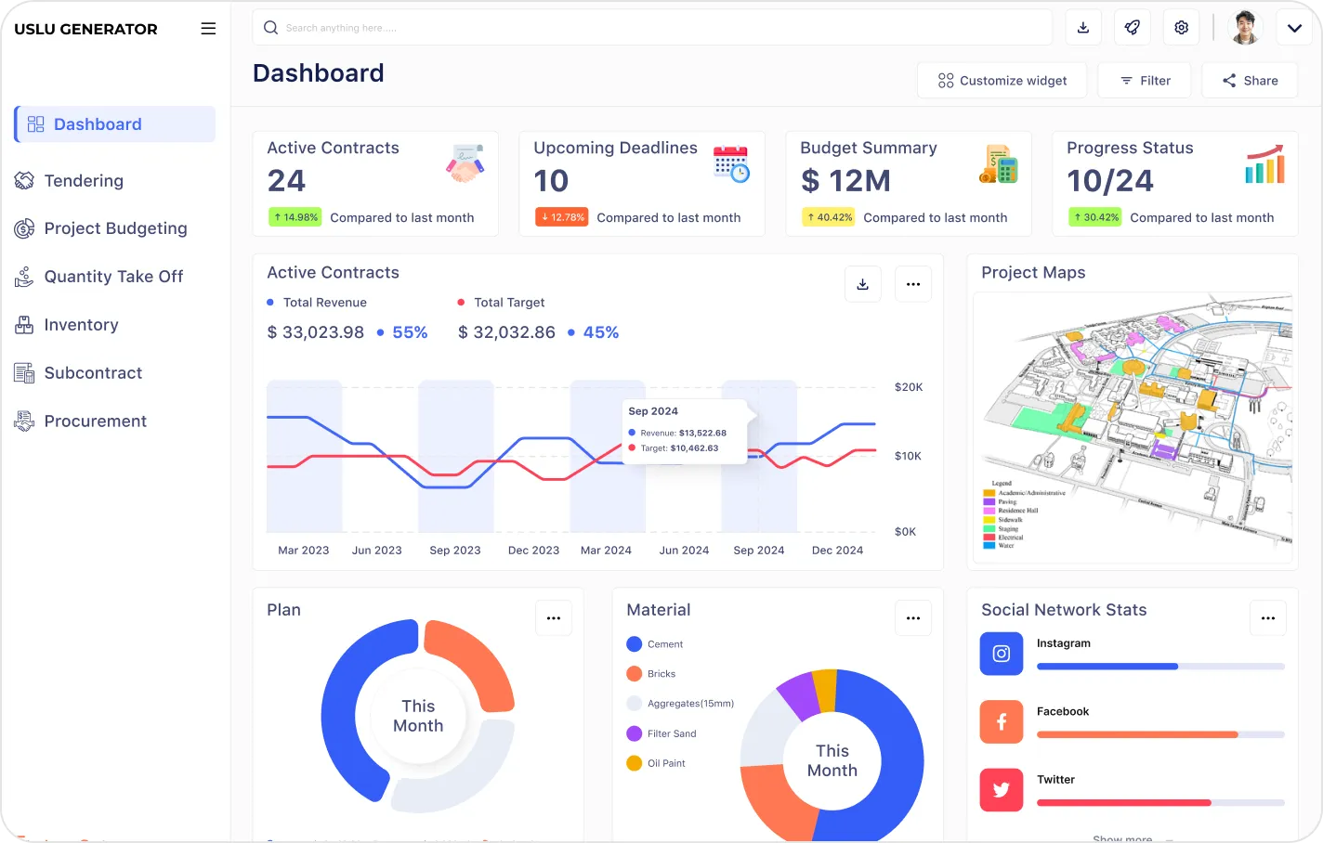Screen dimensions: 1323x843
Task: Open Project Budgeting in sidebar
Action: click(x=101, y=228)
